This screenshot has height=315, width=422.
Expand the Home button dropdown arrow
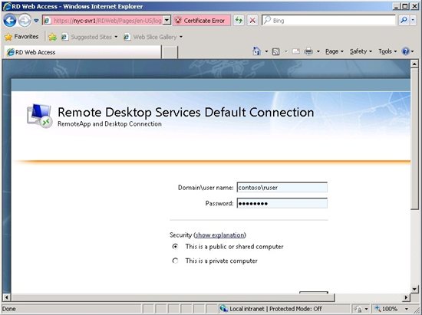pos(266,51)
